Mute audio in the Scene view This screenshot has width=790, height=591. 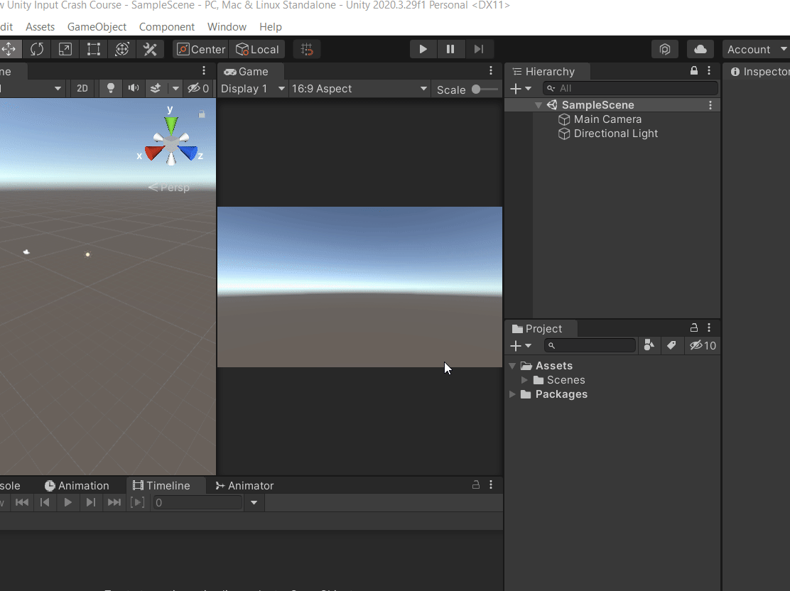pos(133,88)
